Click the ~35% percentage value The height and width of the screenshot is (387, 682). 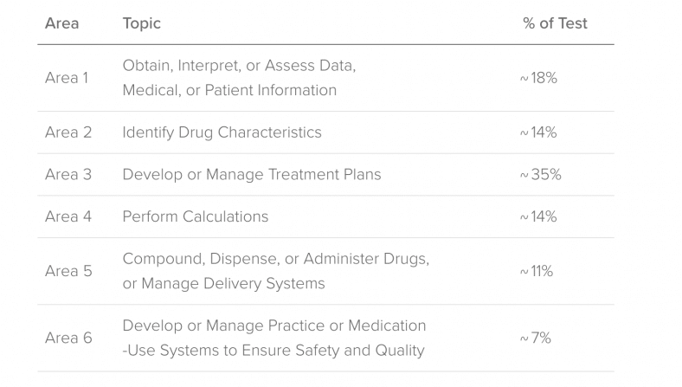pyautogui.click(x=540, y=174)
